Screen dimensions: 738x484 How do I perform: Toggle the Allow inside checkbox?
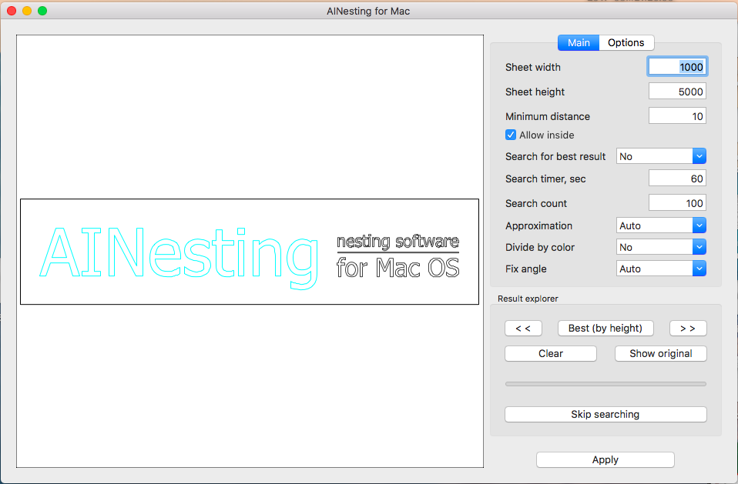[511, 135]
